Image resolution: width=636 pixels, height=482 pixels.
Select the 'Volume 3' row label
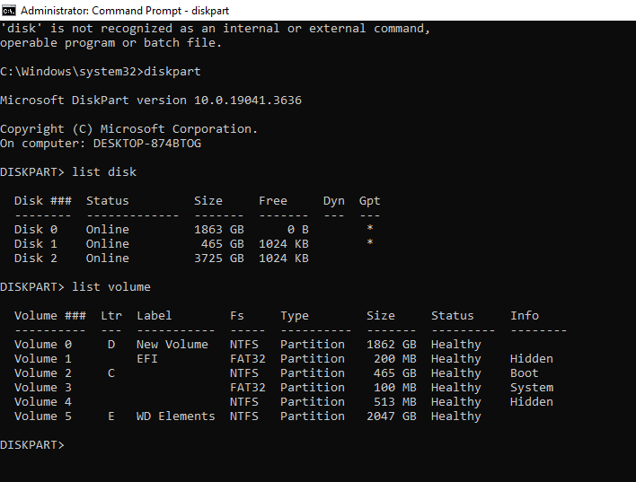[x=43, y=388]
